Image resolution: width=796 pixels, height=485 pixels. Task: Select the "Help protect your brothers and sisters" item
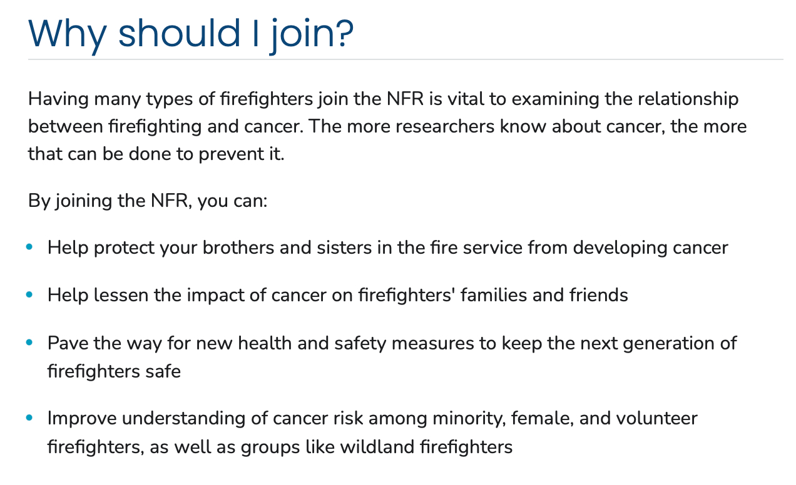pos(387,247)
